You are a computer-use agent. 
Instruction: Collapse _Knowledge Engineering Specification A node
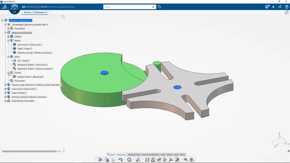point(5,24)
